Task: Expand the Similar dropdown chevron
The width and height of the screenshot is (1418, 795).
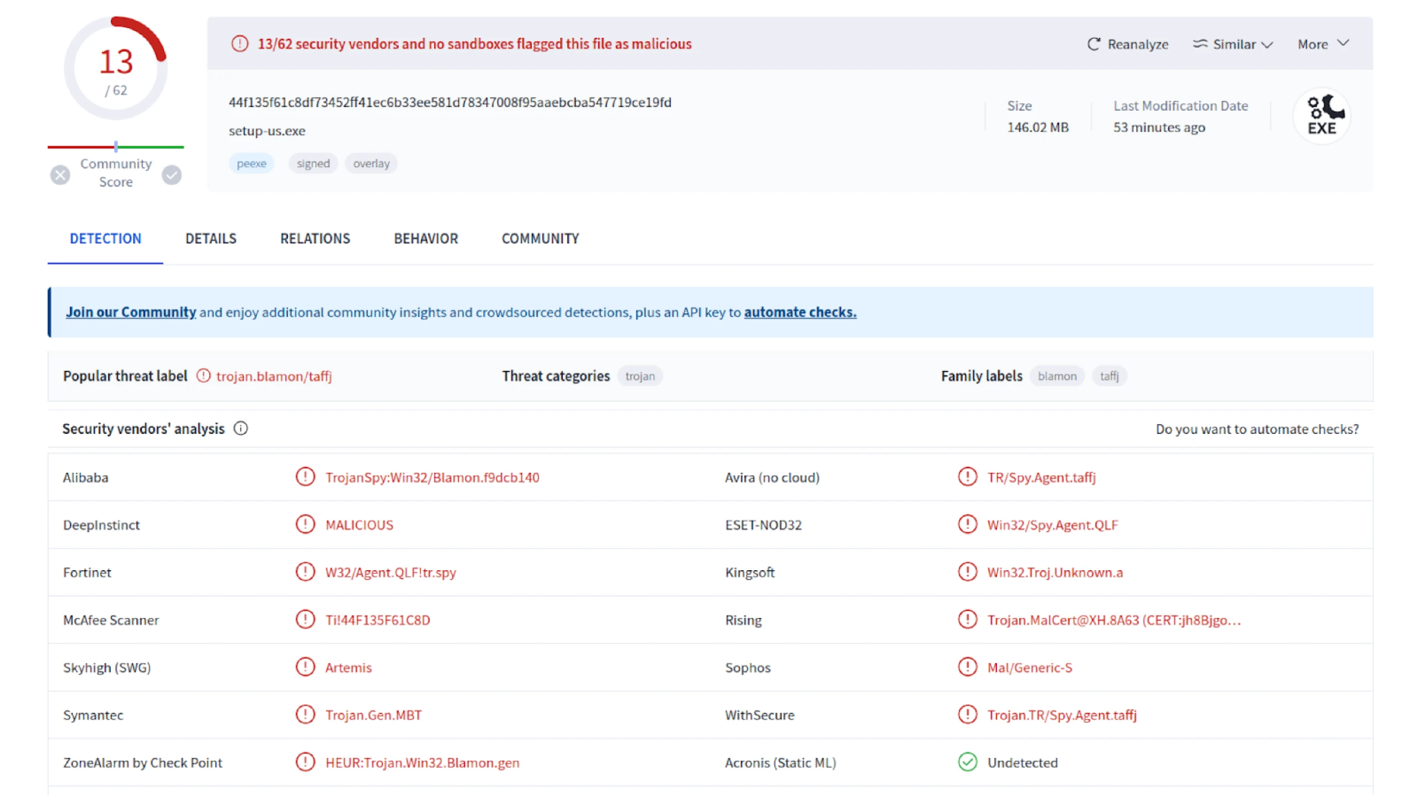Action: [1267, 45]
